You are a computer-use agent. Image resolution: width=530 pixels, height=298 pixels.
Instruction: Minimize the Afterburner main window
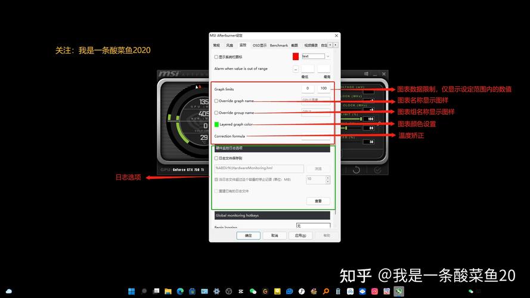coord(375,74)
